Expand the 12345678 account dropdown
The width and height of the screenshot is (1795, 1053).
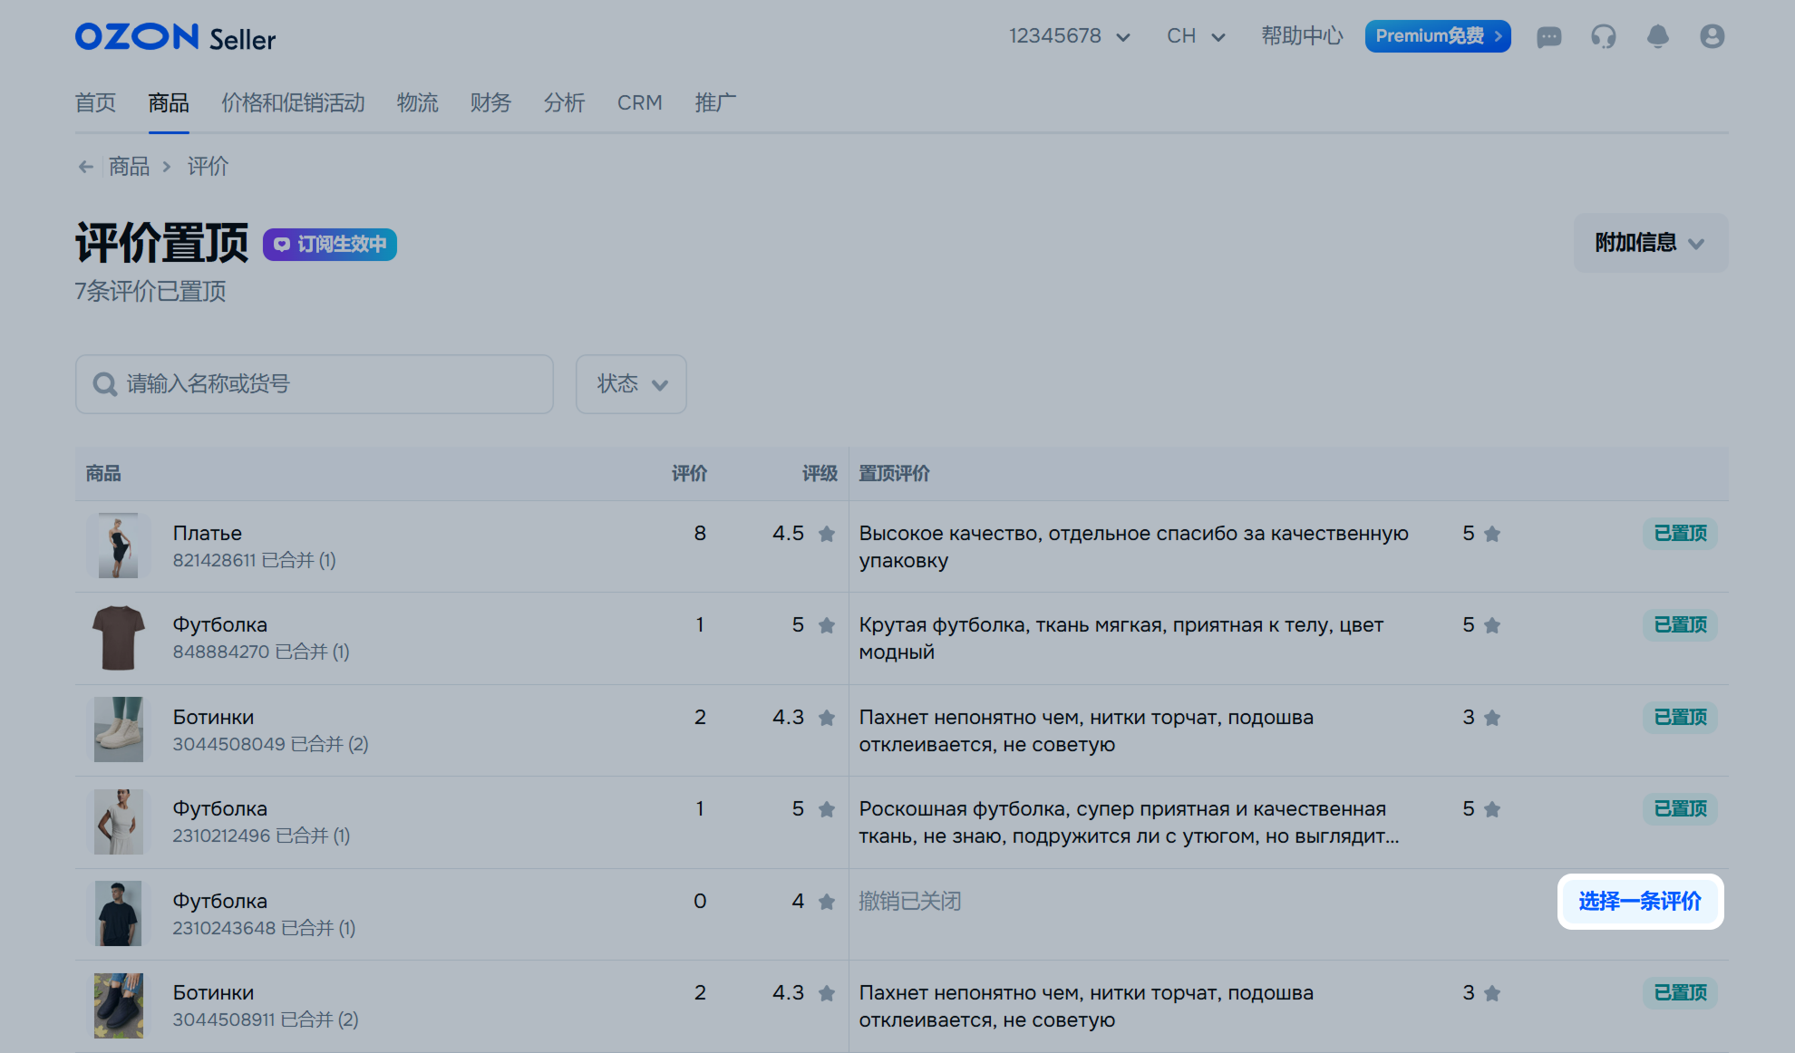pos(1070,36)
